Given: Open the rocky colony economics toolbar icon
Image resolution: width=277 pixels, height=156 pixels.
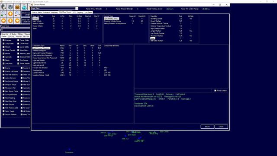Looking at the screenshot, I should click(3, 7).
